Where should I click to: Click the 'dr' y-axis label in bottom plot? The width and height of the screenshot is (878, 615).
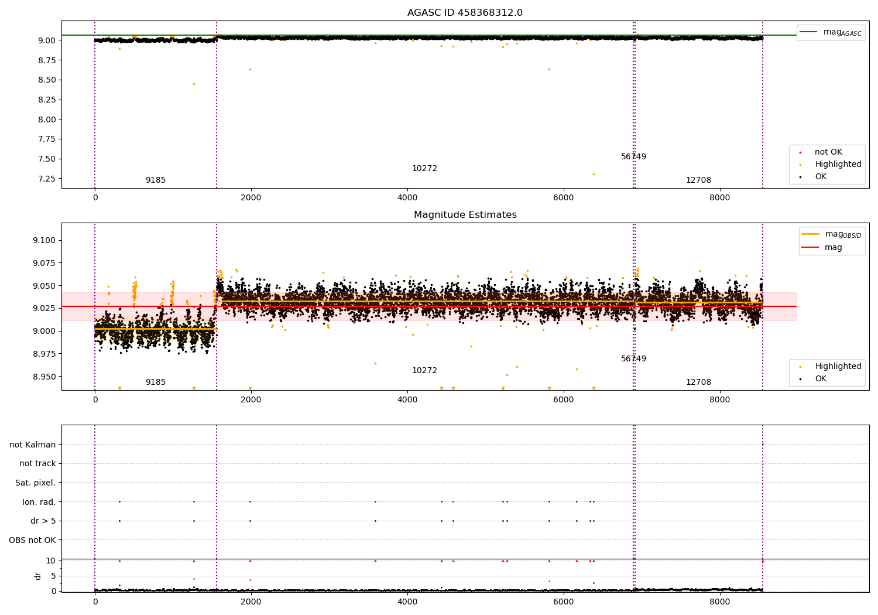(x=38, y=576)
